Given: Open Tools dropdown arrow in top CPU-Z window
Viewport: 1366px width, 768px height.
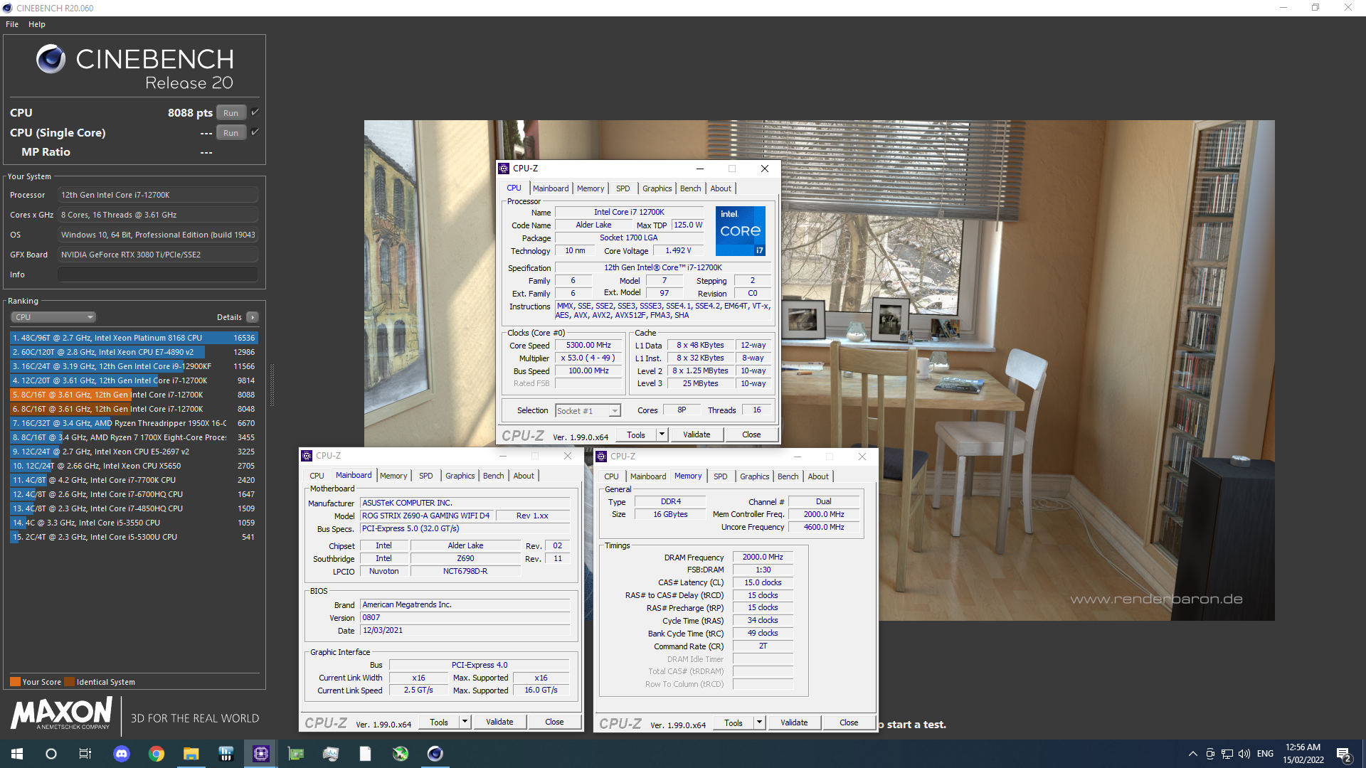Looking at the screenshot, I should pos(662,434).
